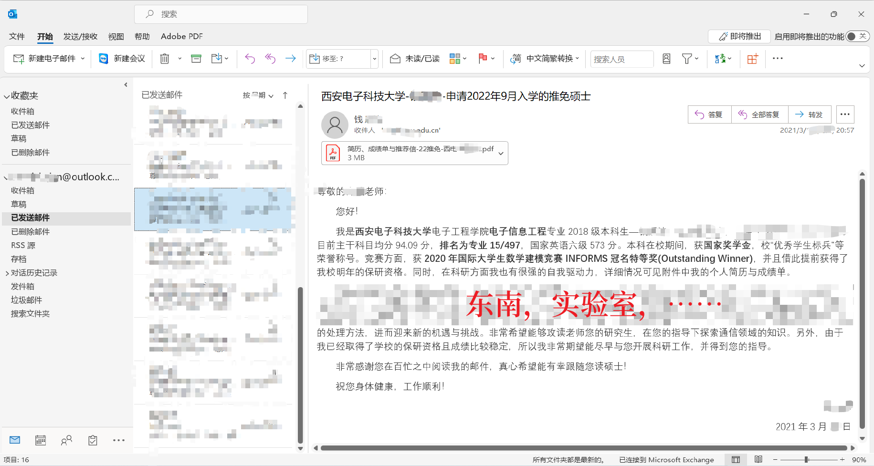Open the Adobe PDF ribbon tab
This screenshot has width=874, height=466.
pyautogui.click(x=181, y=36)
